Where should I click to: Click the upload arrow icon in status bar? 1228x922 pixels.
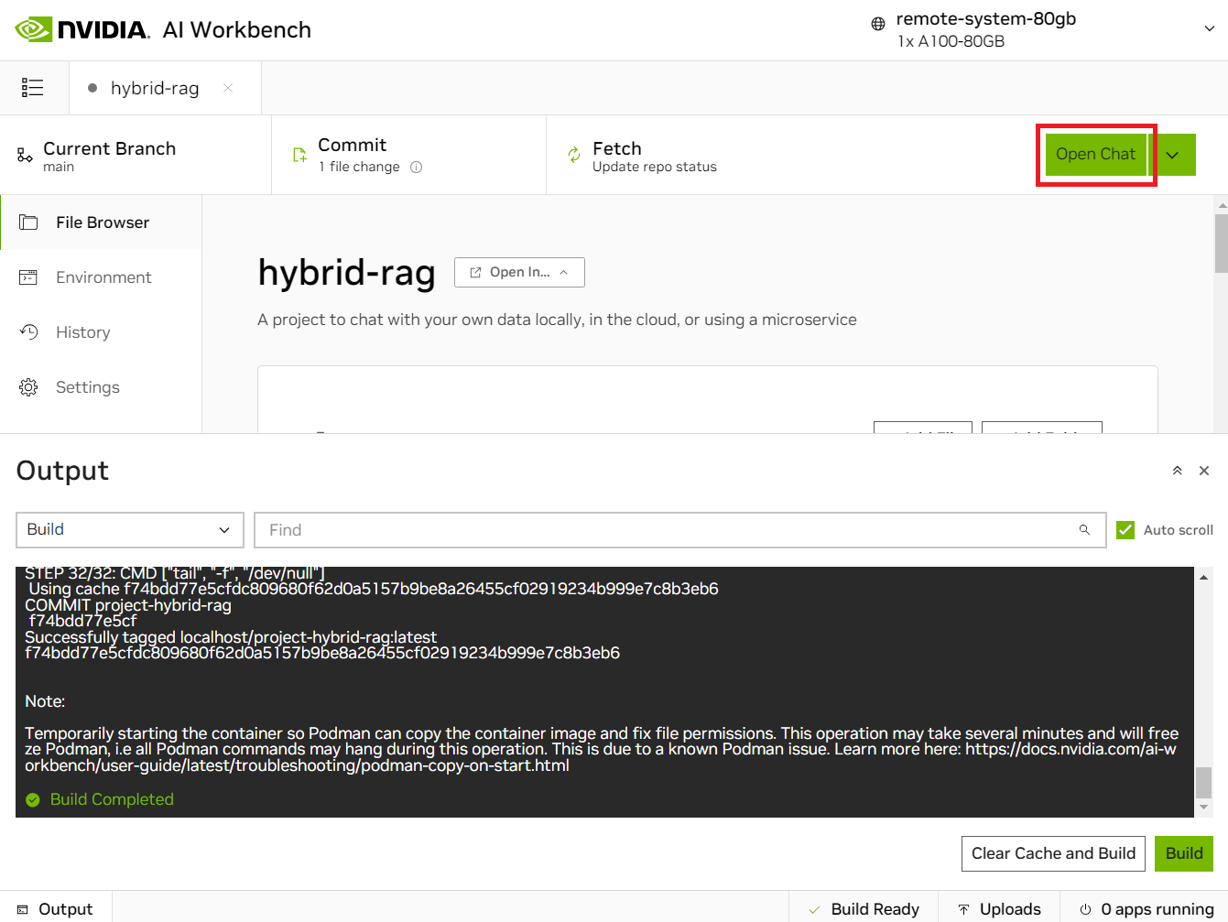point(963,909)
